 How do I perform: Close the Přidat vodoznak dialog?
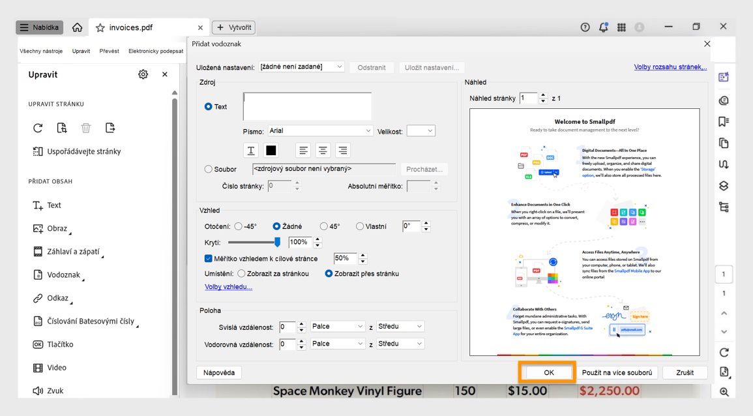click(707, 44)
